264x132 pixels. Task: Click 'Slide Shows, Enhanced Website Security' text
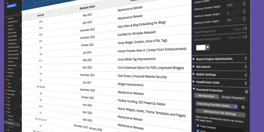tap(142, 76)
